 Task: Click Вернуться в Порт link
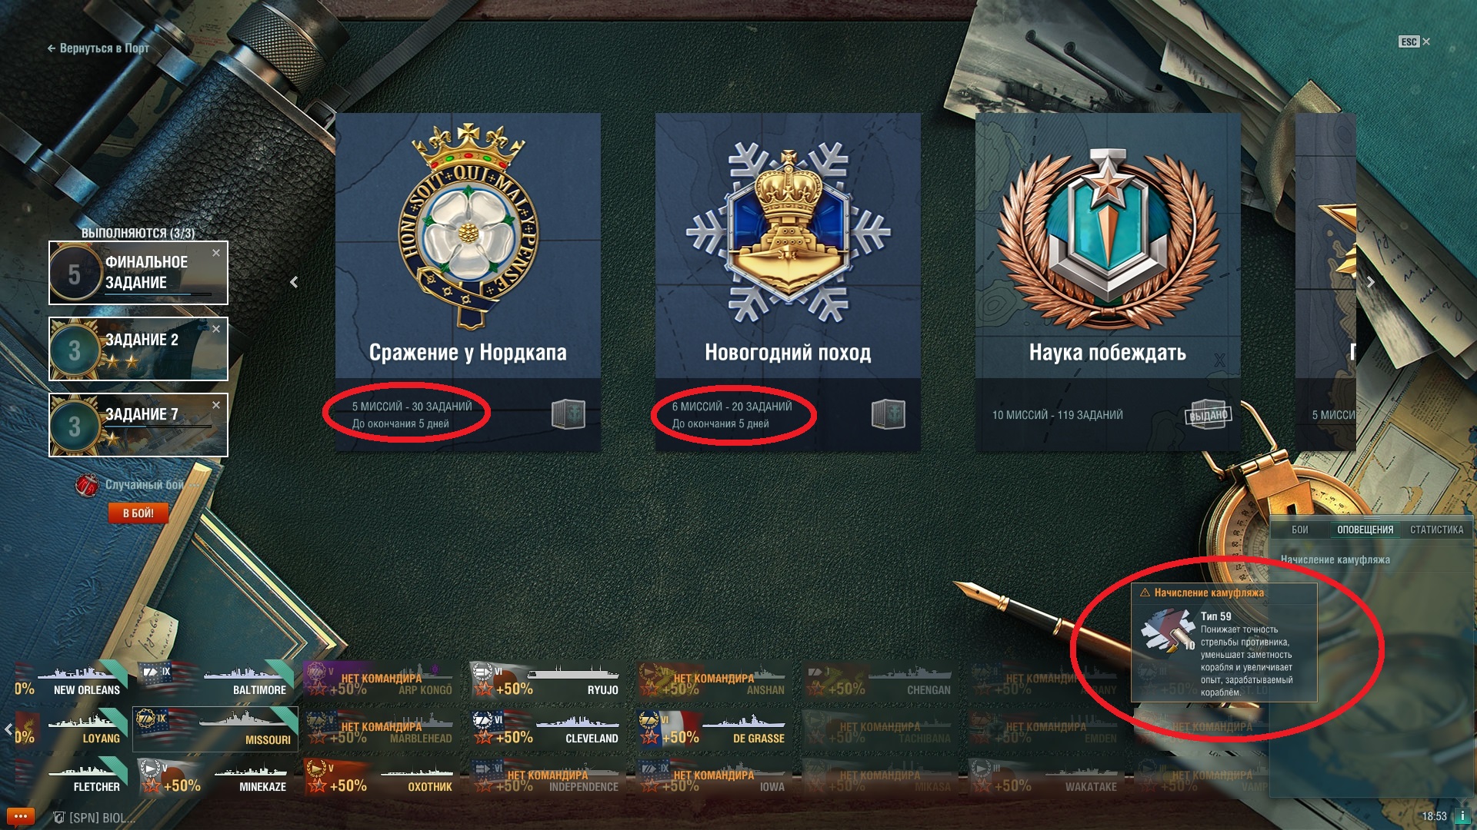tap(98, 48)
